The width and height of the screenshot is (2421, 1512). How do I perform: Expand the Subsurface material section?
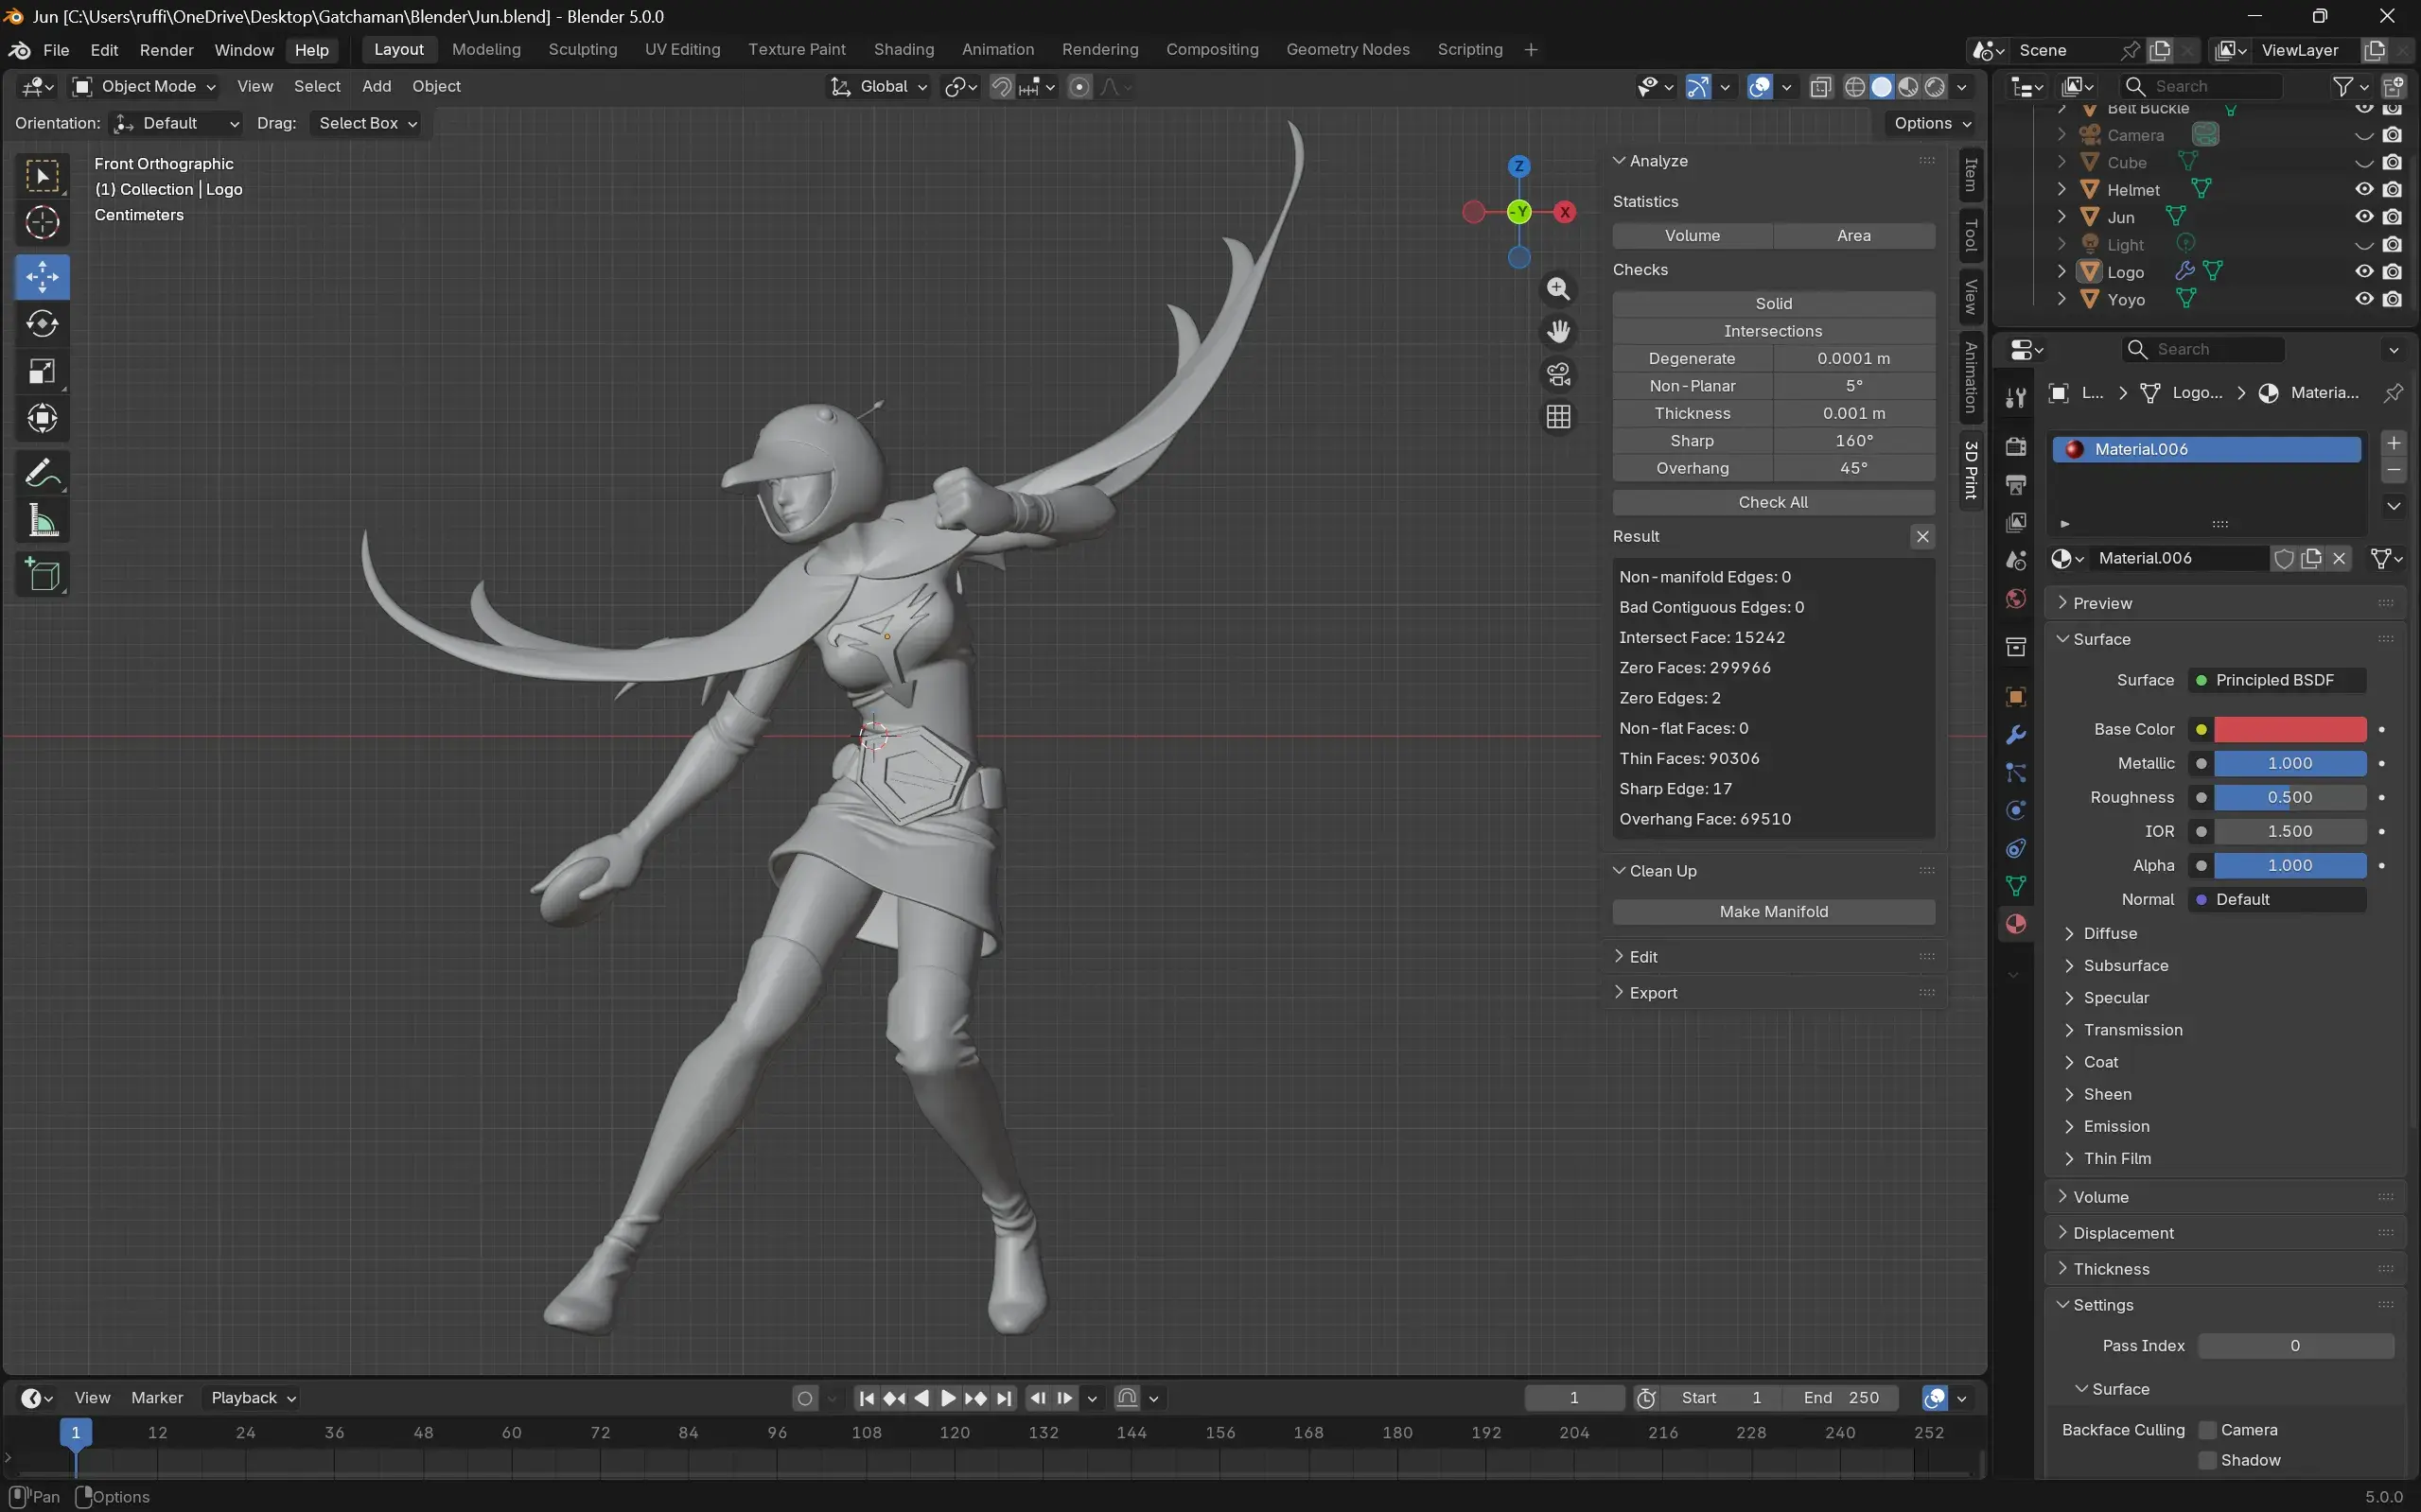click(2125, 966)
